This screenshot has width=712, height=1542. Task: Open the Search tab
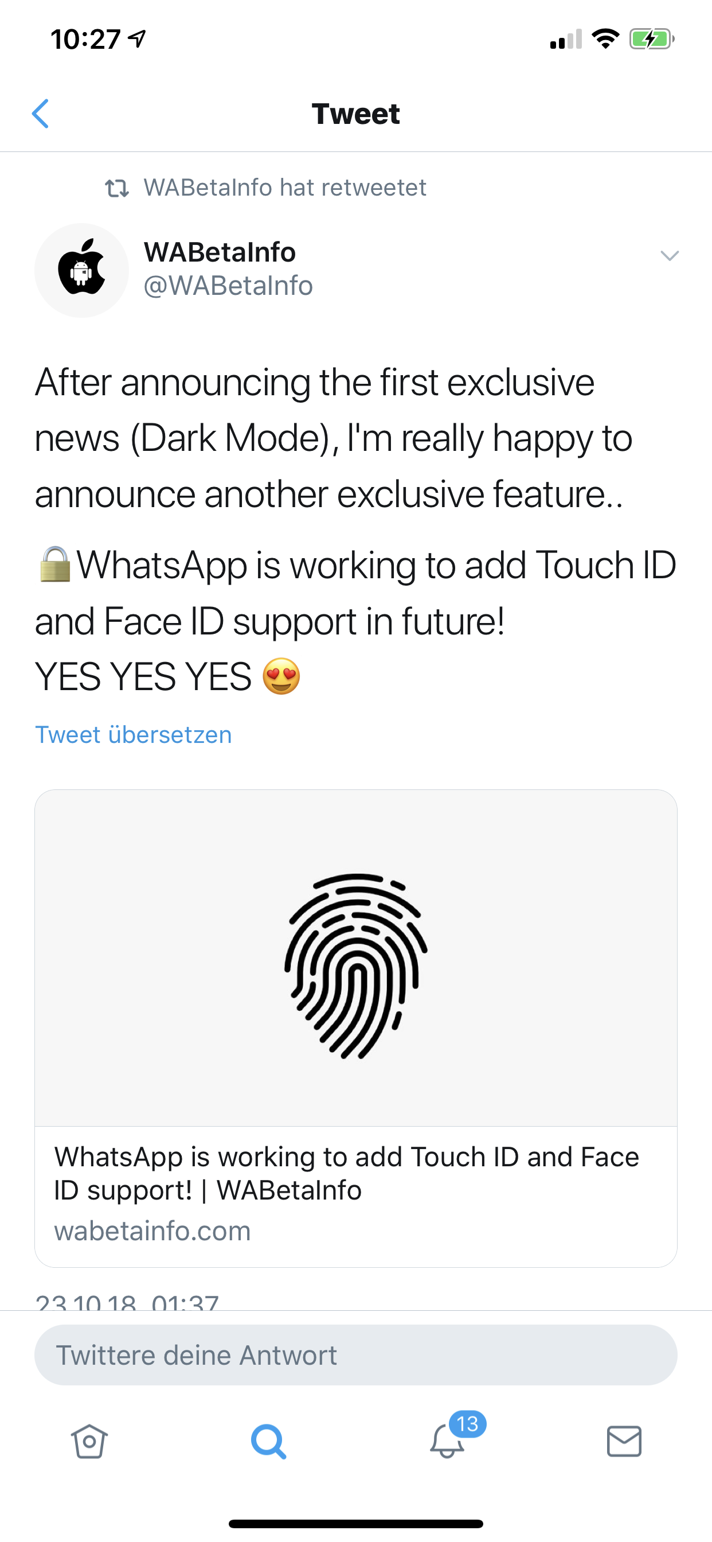click(x=268, y=1441)
